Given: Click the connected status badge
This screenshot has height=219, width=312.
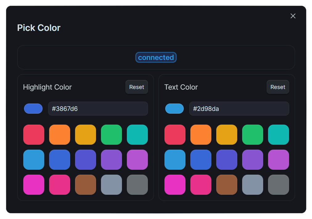Looking at the screenshot, I should pyautogui.click(x=156, y=57).
